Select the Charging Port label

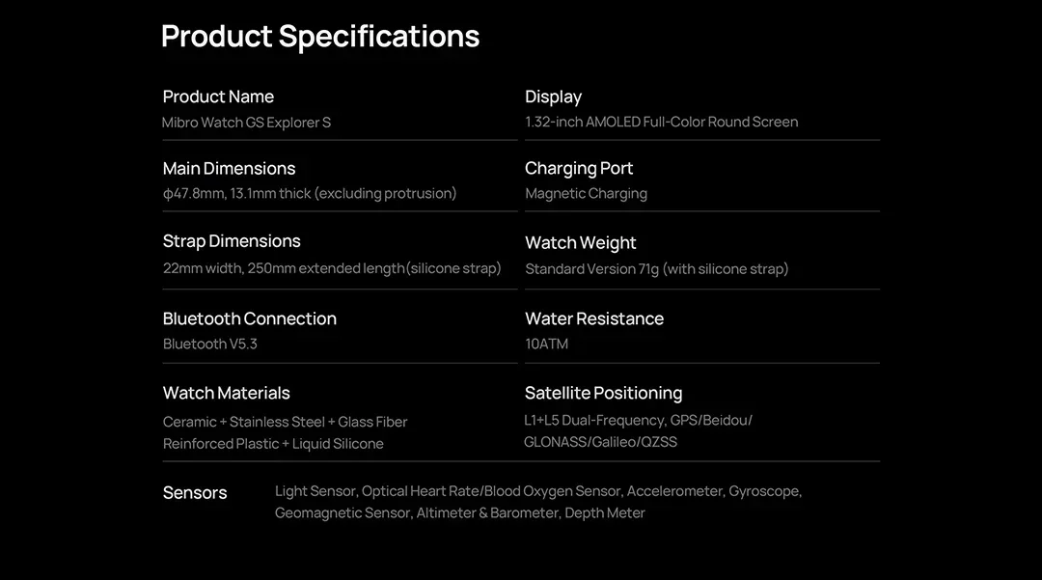coord(579,169)
